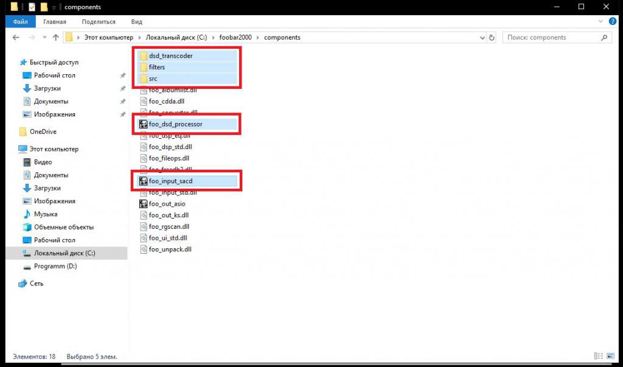The width and height of the screenshot is (623, 367).
Task: Click foo_dsp_eq.dll file name
Action: [170, 136]
